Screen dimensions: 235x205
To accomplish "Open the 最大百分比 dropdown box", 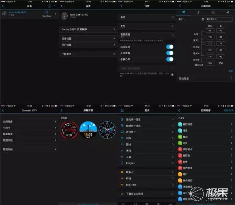I will click(x=219, y=19).
